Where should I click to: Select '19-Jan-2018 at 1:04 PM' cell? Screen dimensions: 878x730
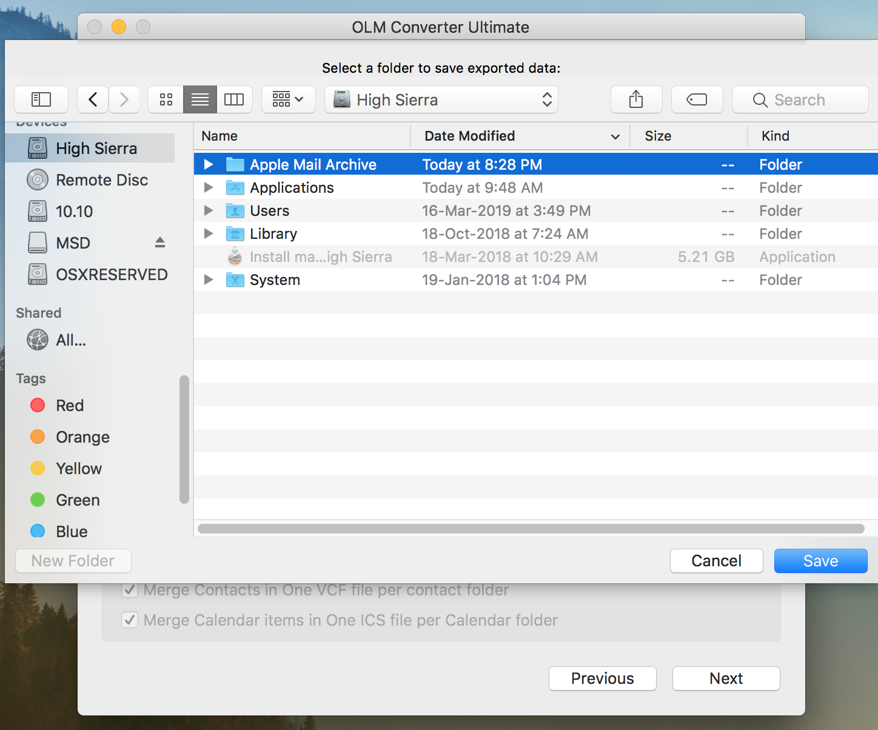click(504, 280)
